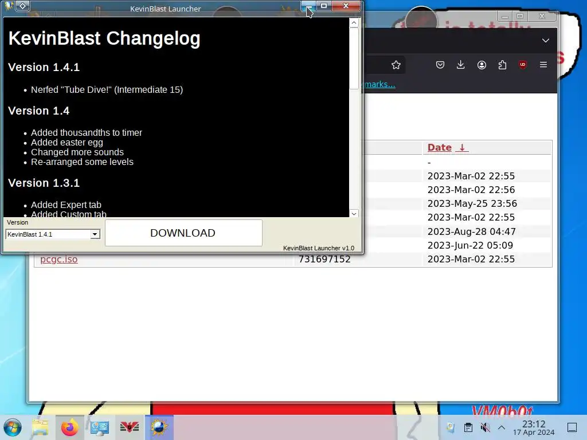Click the KevinBlast Launcher app icon in title bar
This screenshot has height=440, width=587.
tap(9, 6)
